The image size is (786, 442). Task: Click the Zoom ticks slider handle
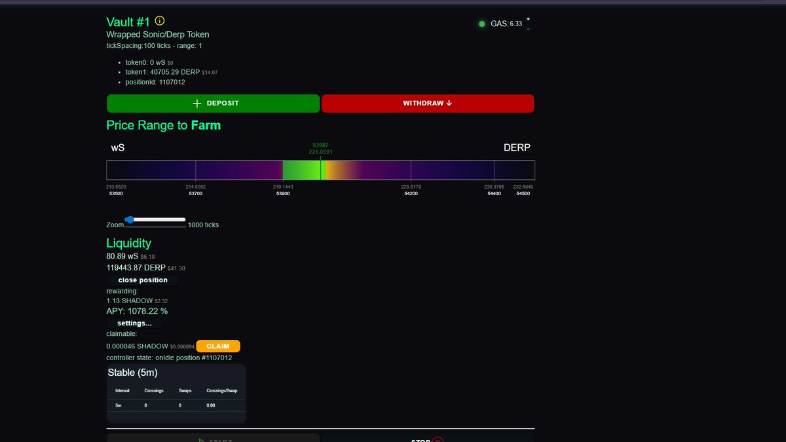130,219
